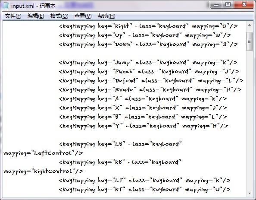Click the key="RT" mapping line
The width and height of the screenshot is (256, 200).
[145, 190]
